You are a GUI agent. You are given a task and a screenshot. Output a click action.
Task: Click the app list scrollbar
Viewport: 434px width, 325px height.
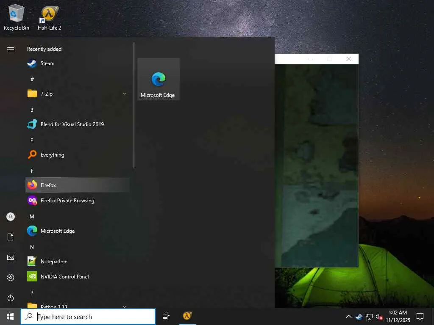(x=134, y=105)
